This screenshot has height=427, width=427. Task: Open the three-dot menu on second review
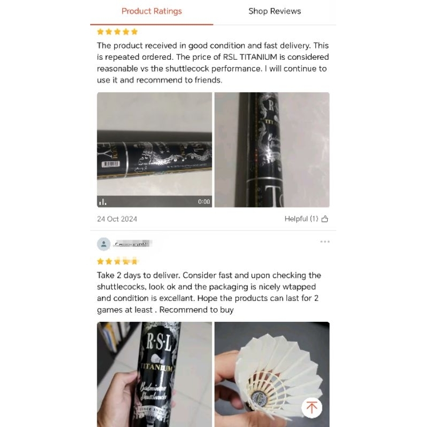(x=325, y=242)
